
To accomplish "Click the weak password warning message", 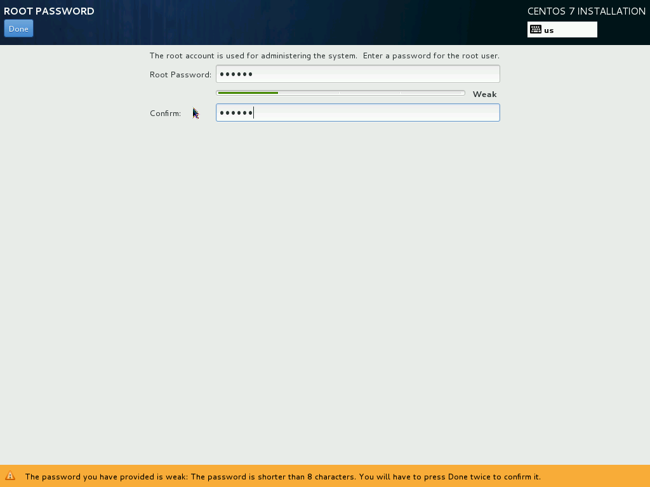I will pyautogui.click(x=282, y=477).
